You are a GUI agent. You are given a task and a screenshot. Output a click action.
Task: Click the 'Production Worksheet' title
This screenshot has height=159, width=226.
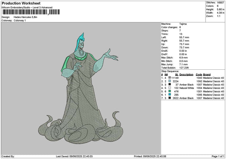[x=21, y=3]
